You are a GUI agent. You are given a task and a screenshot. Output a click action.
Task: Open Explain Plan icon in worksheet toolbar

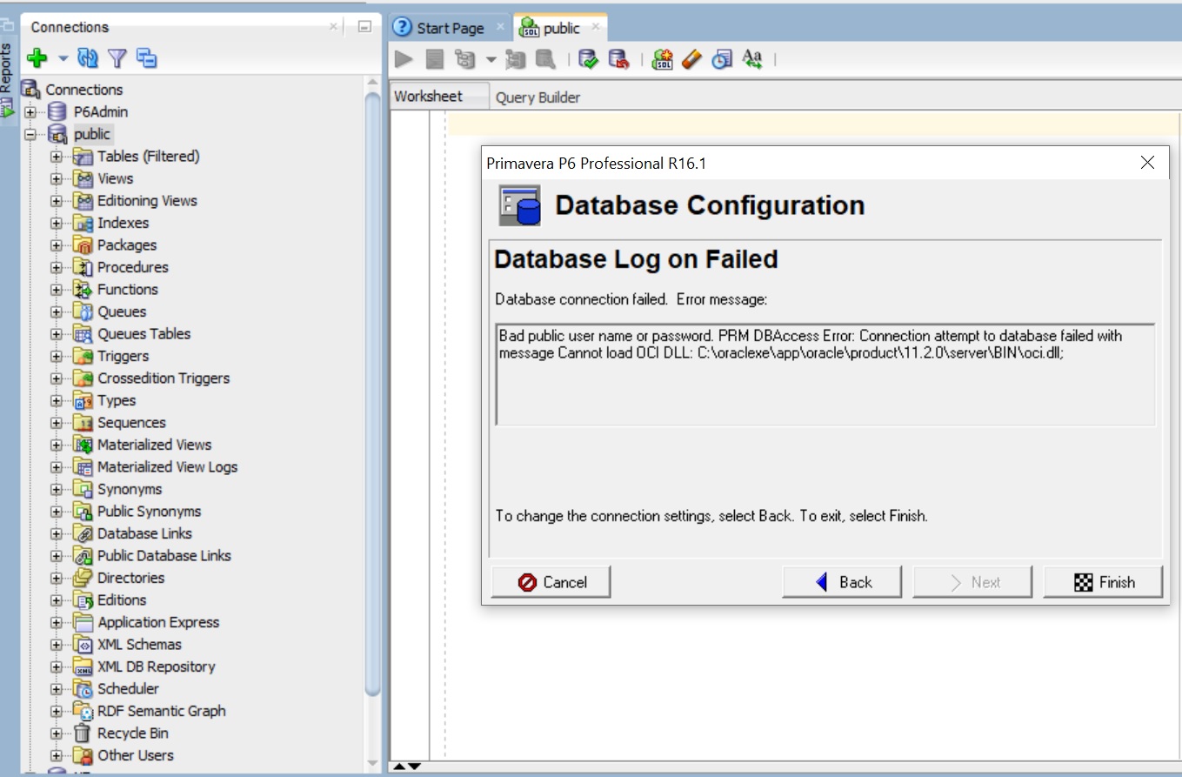coord(465,59)
